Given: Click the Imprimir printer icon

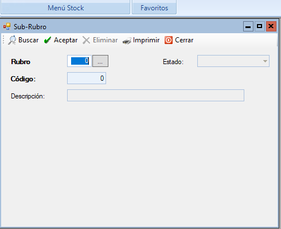Looking at the screenshot, I should (127, 41).
